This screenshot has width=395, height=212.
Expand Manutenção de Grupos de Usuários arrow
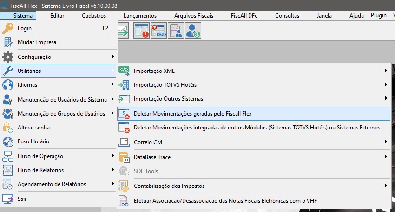[x=113, y=113]
